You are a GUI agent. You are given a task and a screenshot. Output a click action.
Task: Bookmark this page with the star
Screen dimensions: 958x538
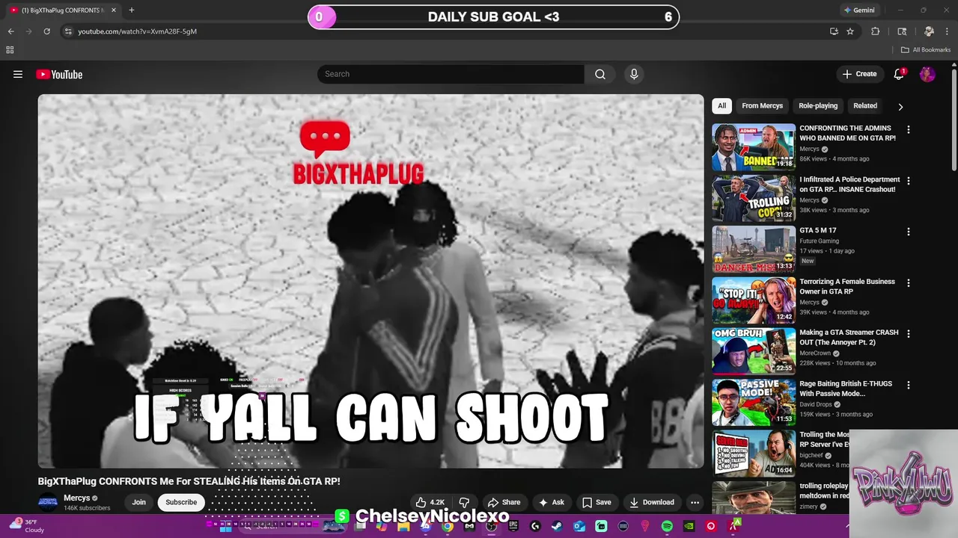(x=850, y=31)
